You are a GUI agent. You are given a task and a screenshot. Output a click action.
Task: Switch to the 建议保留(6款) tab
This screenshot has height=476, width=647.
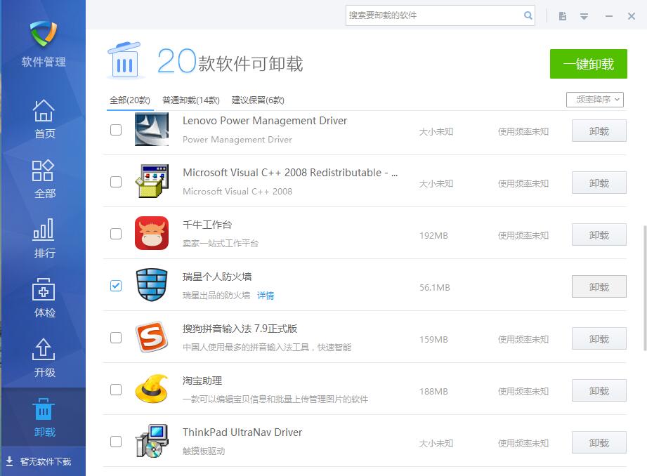coord(258,100)
